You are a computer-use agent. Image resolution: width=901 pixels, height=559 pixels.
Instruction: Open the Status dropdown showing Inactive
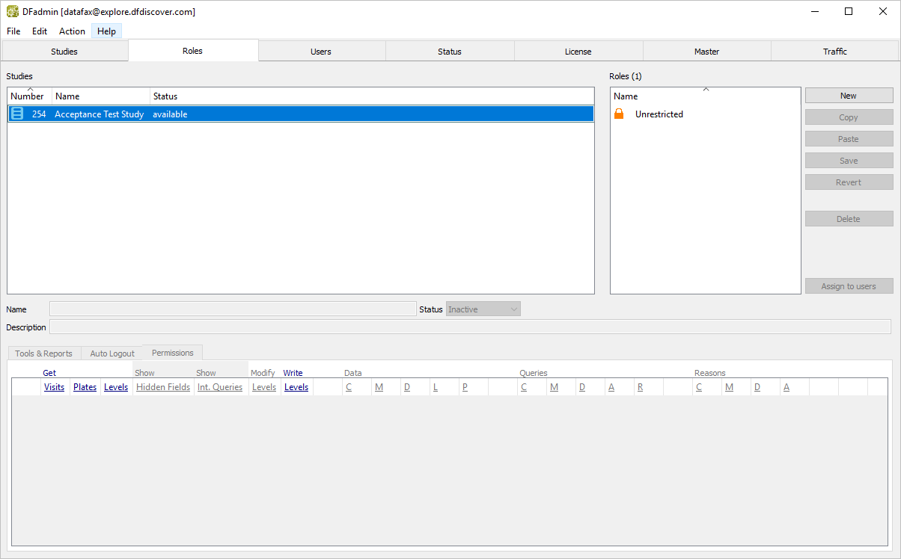[x=483, y=309]
